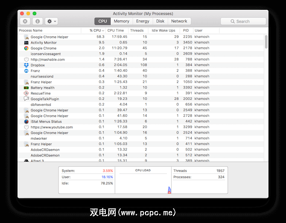
Task: Click the Google Chrome app icon
Action: pos(26,48)
